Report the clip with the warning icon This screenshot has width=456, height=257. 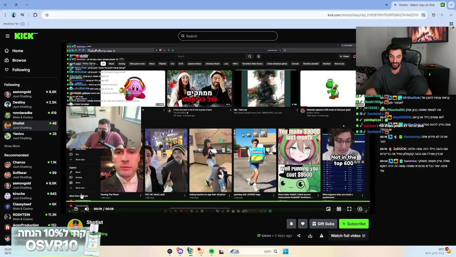tap(321, 236)
